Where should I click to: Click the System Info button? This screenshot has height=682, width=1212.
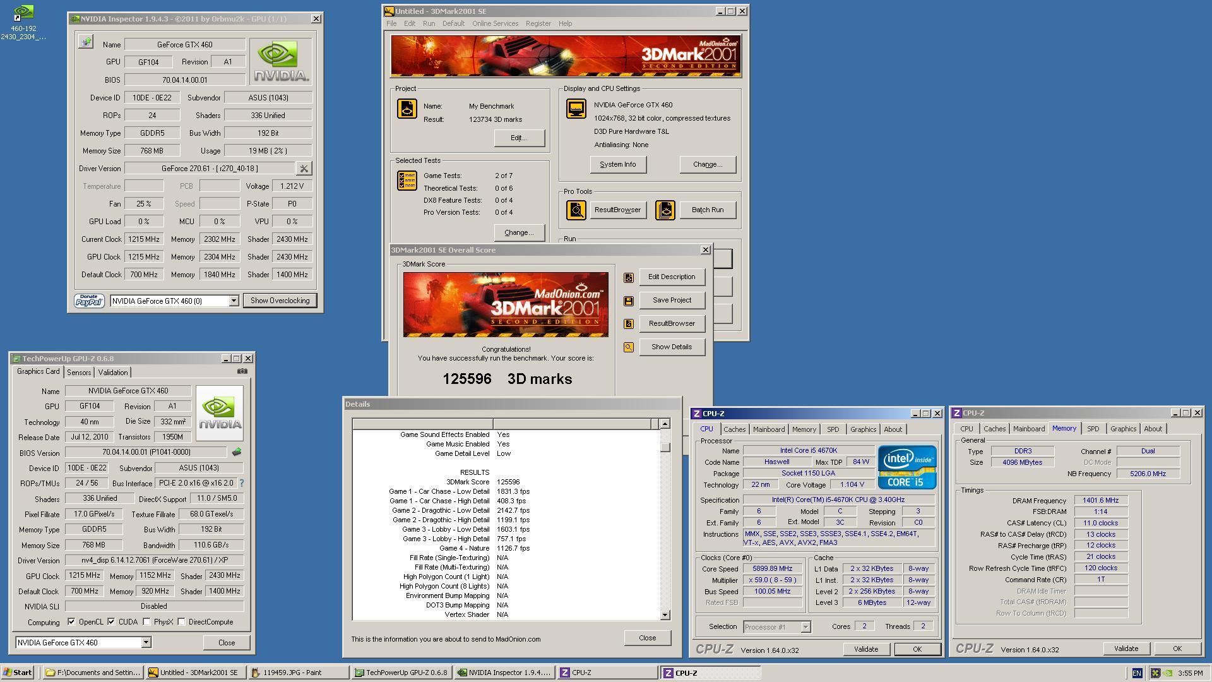tap(618, 165)
